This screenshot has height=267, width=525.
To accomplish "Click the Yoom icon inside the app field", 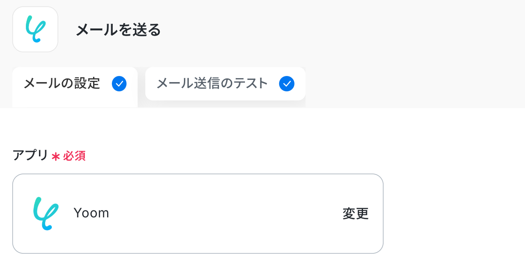I will point(45,213).
